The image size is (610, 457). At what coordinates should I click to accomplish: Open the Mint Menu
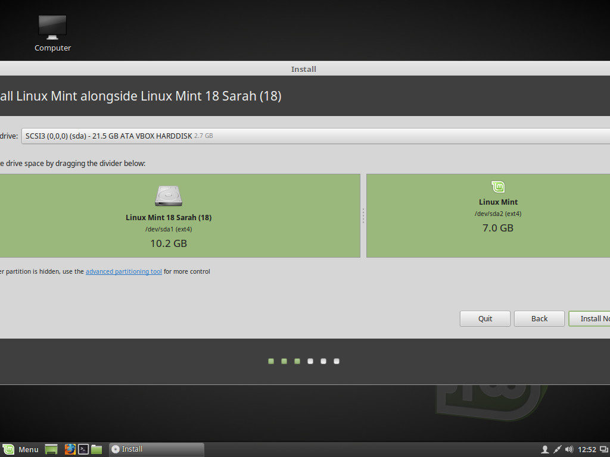tap(20, 449)
